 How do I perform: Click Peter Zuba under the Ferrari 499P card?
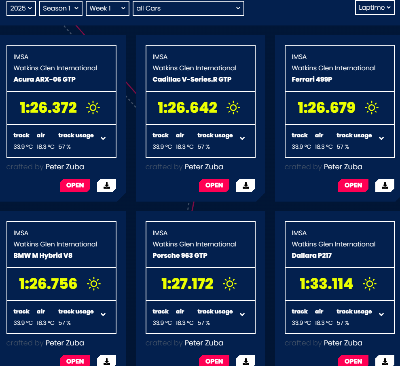point(343,167)
